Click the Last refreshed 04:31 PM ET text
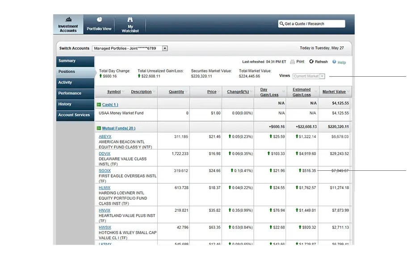407x264 pixels. pos(264,62)
